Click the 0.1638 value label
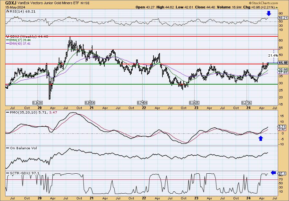The height and width of the screenshot is (201, 289). (x=38, y=103)
